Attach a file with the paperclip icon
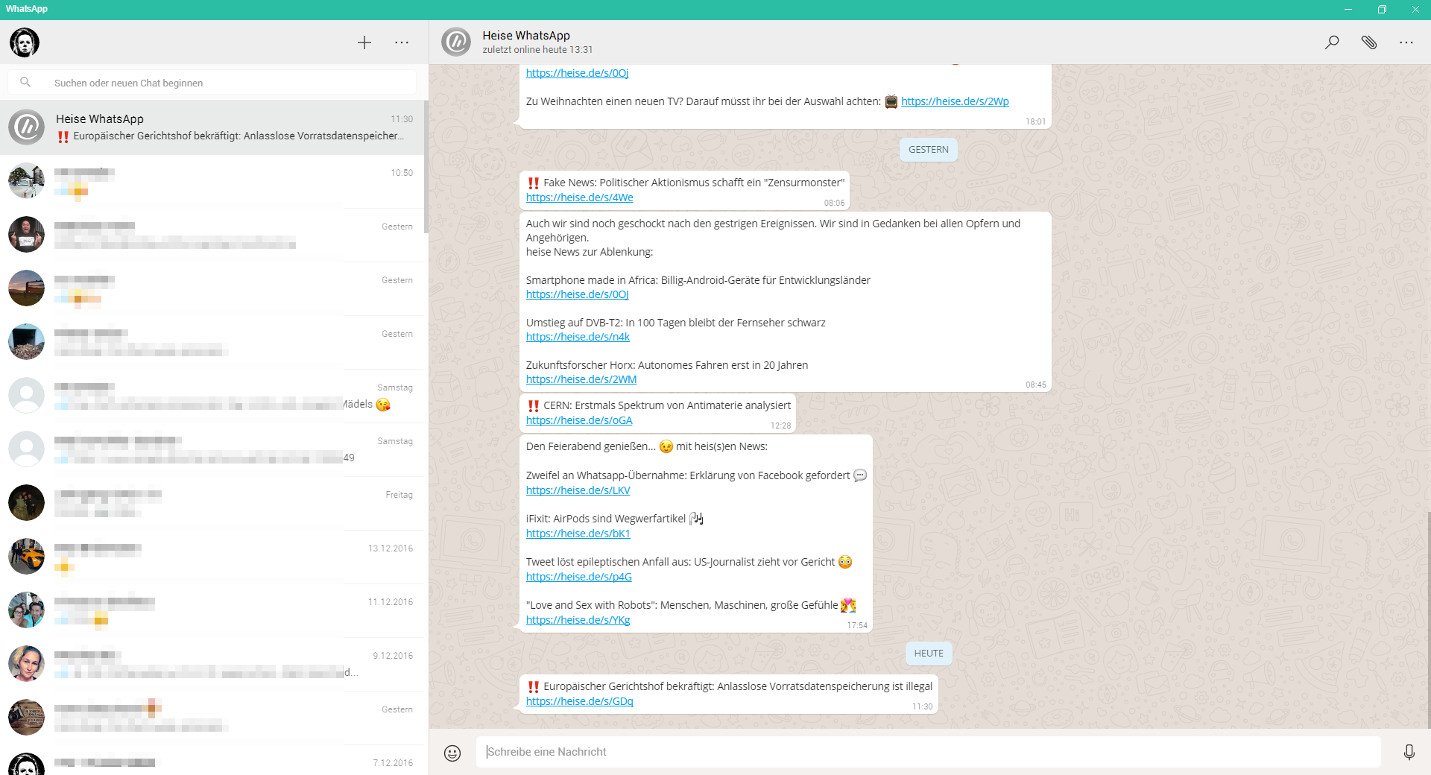Viewport: 1431px width, 775px height. tap(1368, 42)
